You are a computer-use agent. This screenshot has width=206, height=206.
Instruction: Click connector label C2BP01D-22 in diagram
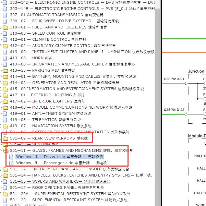pos(174,110)
